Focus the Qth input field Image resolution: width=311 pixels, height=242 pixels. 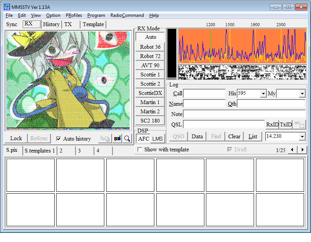(x=271, y=104)
